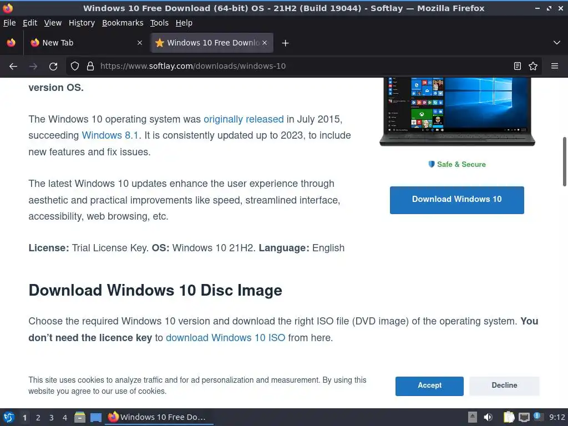Open the clipboard manager tray icon
Viewport: 568px width, 426px height.
pyautogui.click(x=509, y=417)
